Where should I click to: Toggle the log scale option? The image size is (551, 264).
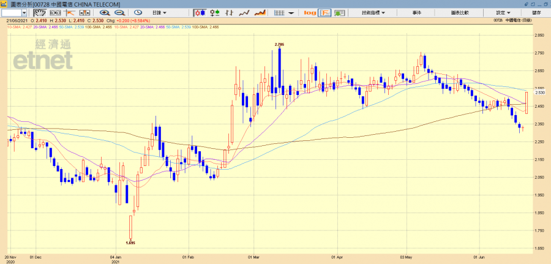tap(309, 13)
